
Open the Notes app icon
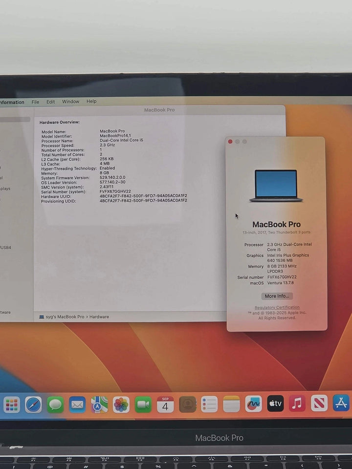click(231, 405)
